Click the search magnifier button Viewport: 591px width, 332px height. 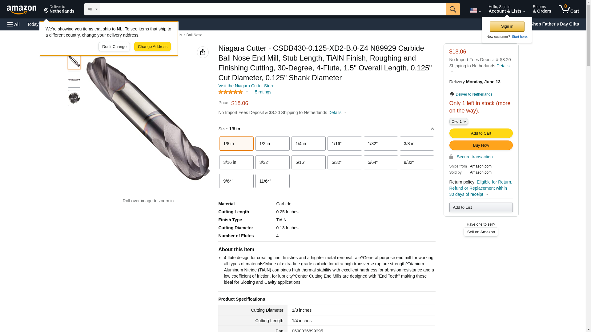point(453,9)
